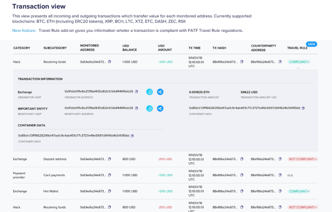This screenshot has height=212, width=332.
Task: Copy container hash beside the beneficiary row
Action: coord(303,108)
